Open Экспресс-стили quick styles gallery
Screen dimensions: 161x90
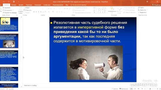click(119, 10)
